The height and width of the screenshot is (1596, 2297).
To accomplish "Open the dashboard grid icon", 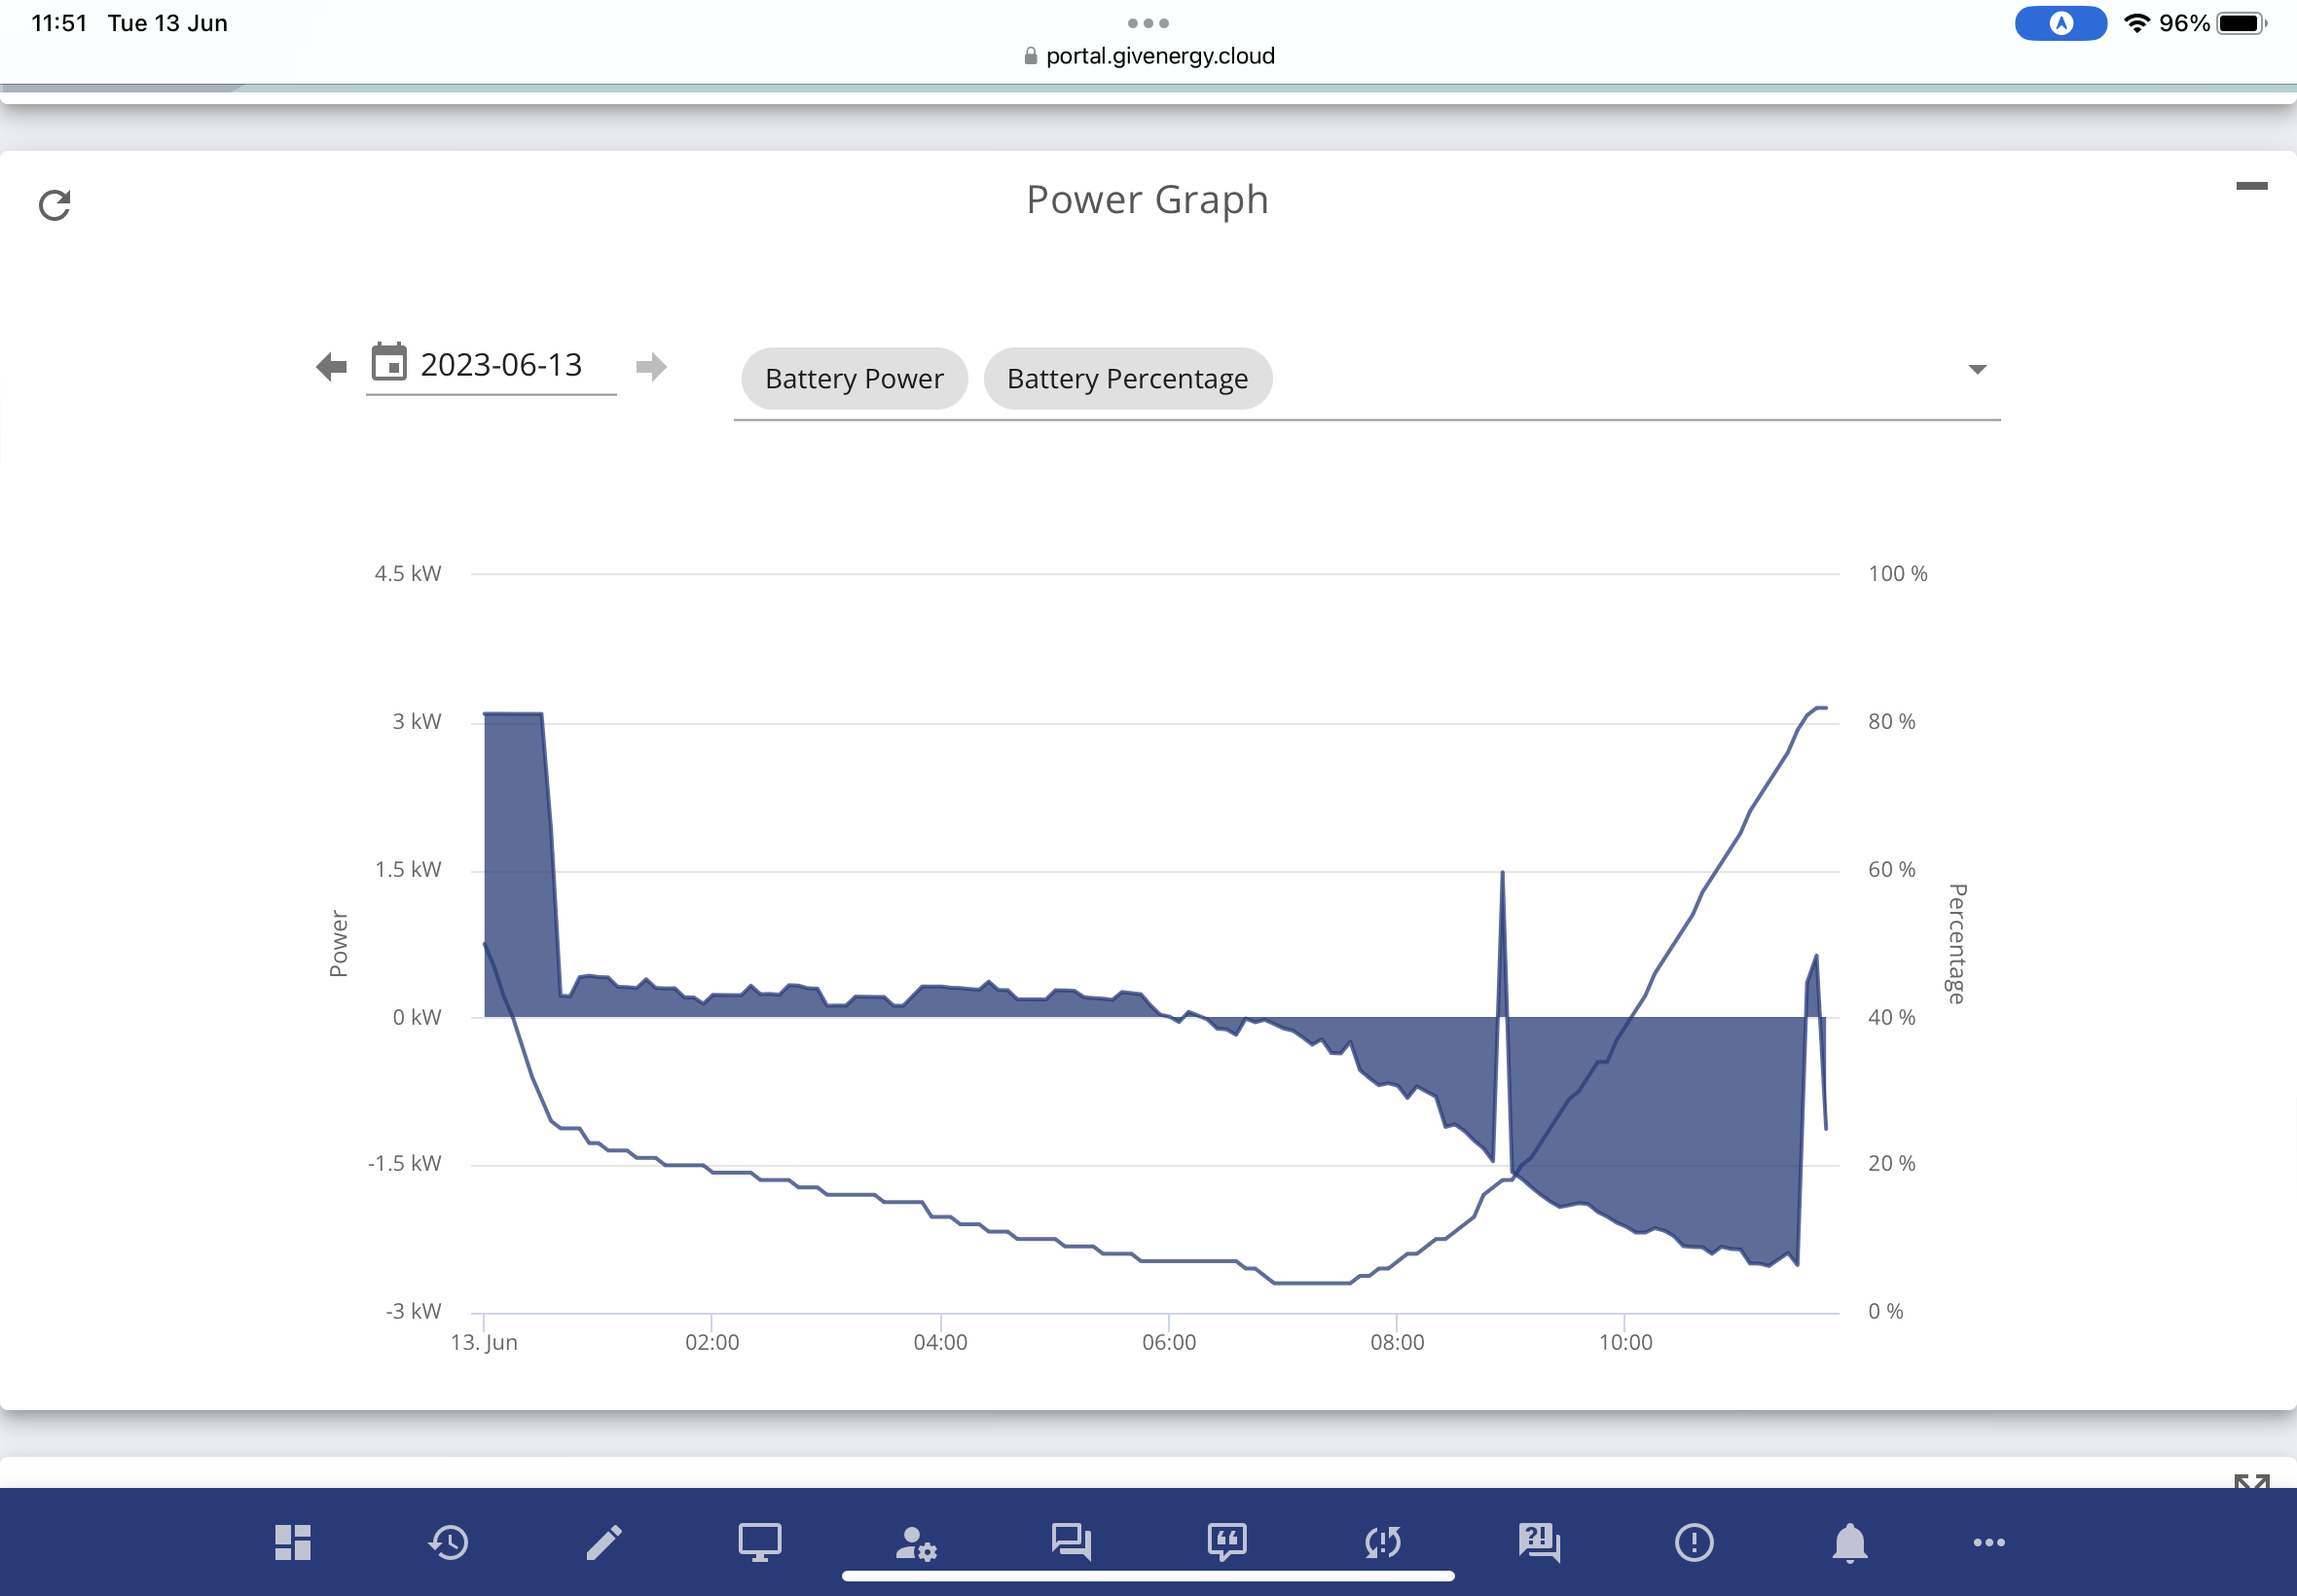I will (293, 1542).
